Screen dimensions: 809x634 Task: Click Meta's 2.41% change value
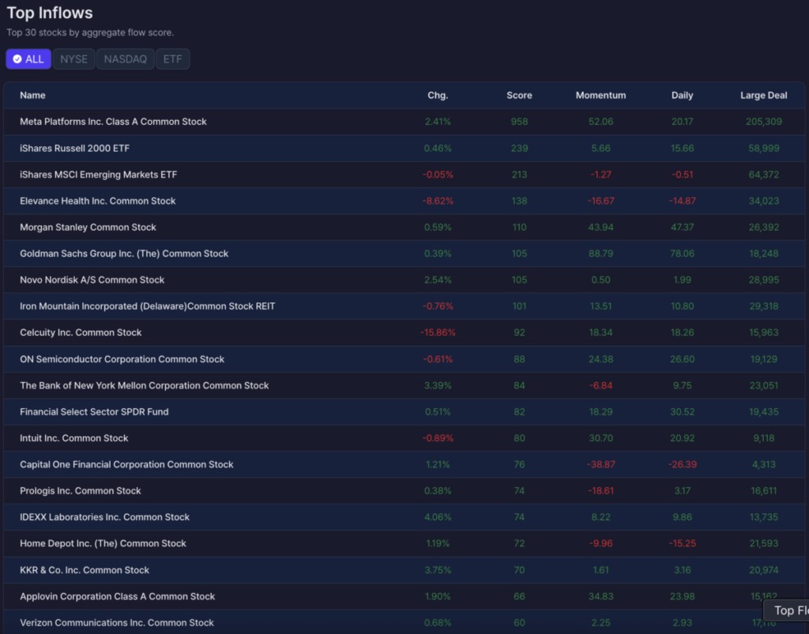coord(438,122)
